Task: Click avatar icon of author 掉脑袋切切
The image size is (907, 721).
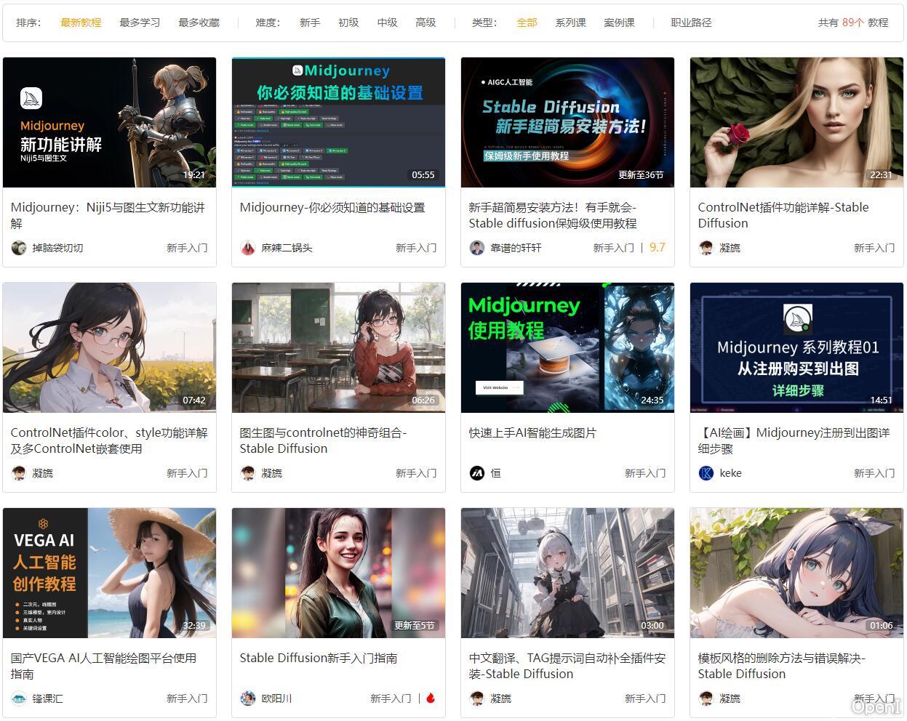Action: coord(19,248)
